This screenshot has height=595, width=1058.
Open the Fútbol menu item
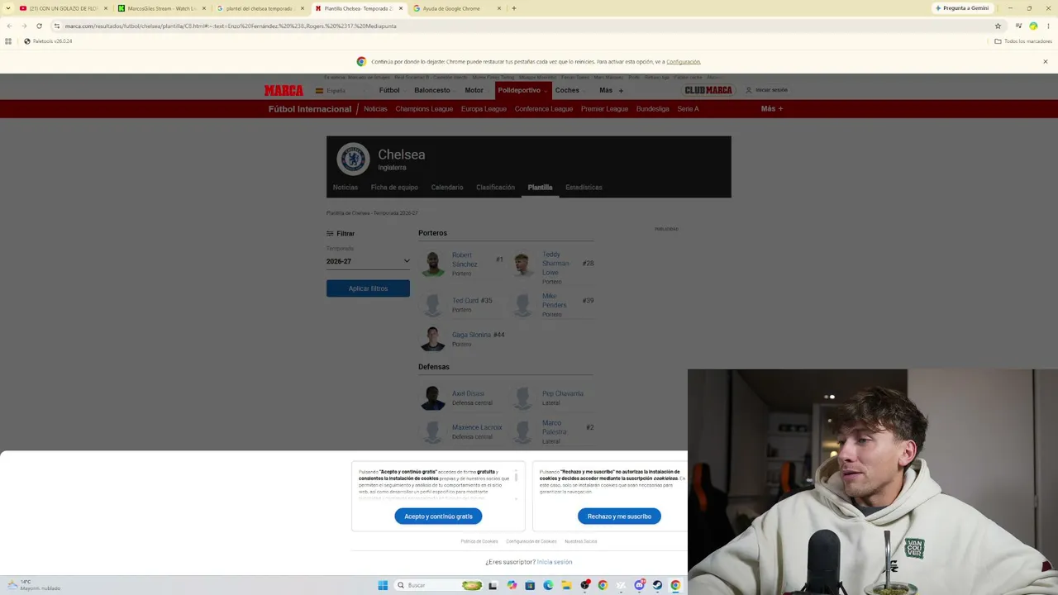tap(389, 90)
